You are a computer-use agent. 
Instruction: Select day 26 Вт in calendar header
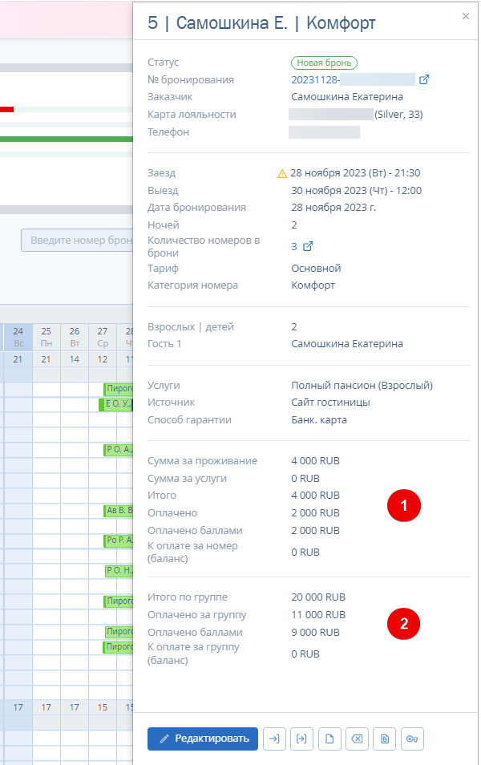[74, 337]
